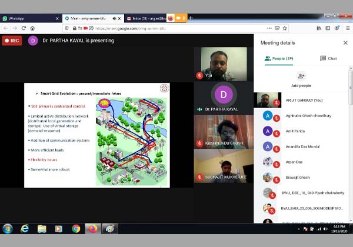
Task: Click the red REC recording indicator
Action: point(12,41)
